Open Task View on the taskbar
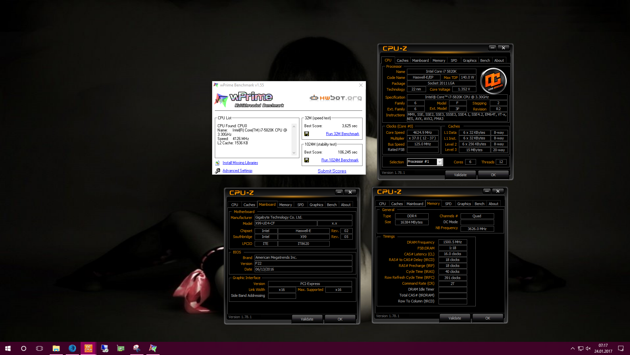630x355 pixels. (x=39, y=348)
